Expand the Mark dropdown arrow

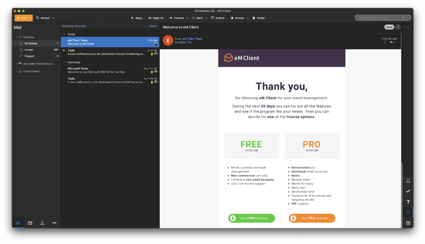point(206,18)
